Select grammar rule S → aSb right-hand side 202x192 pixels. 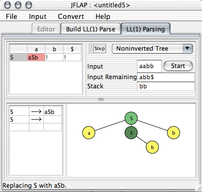tap(53, 112)
